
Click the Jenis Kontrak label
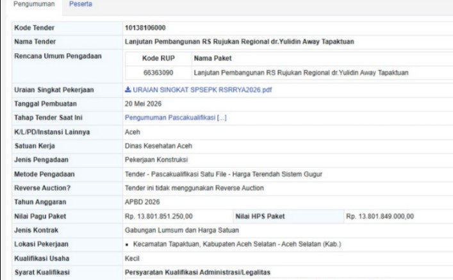(x=36, y=230)
